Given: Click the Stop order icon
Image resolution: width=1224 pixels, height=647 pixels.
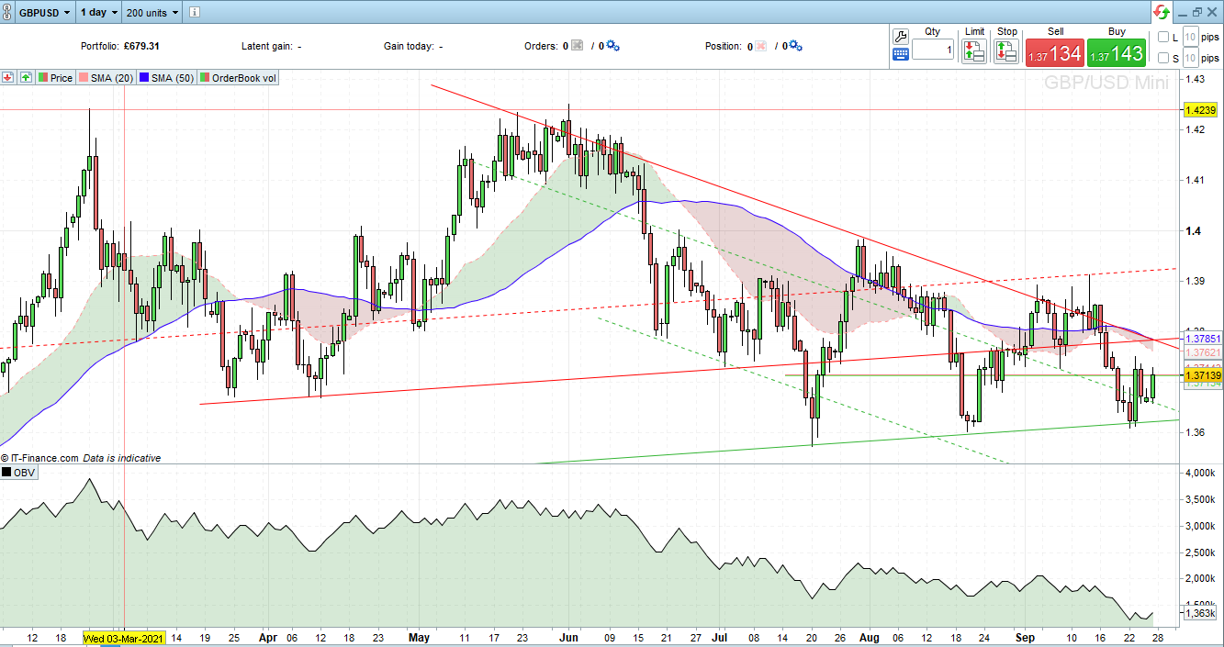Looking at the screenshot, I should pos(1007,51).
